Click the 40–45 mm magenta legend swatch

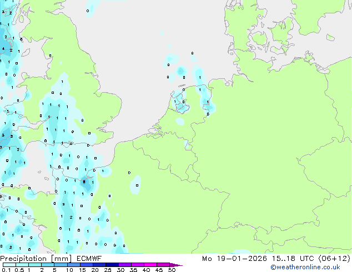click(150, 265)
